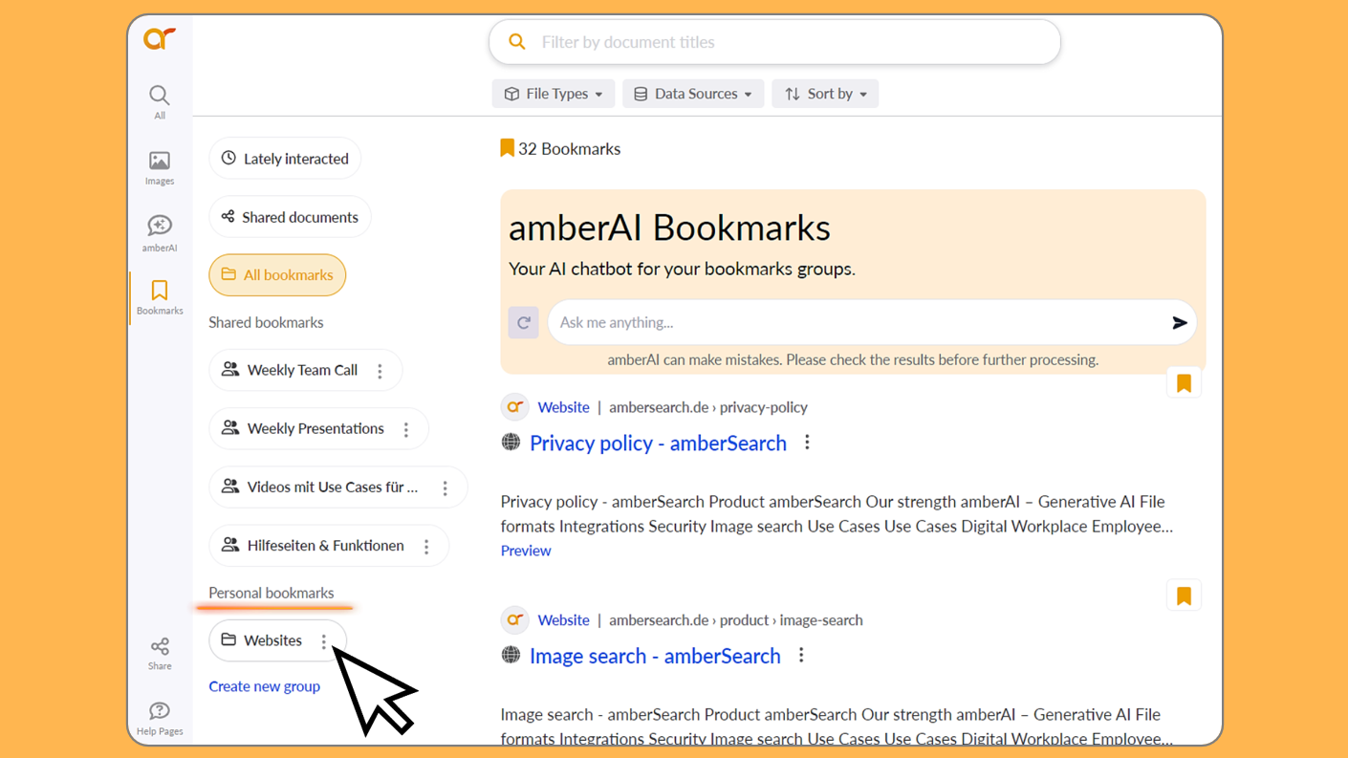Viewport: 1348px width, 758px height.
Task: Open the amberAI chat section
Action: click(160, 233)
